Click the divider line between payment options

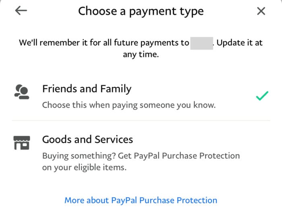pos(141,120)
